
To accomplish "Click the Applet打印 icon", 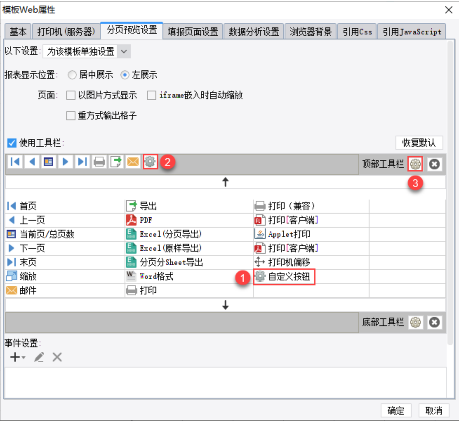I will [x=260, y=234].
